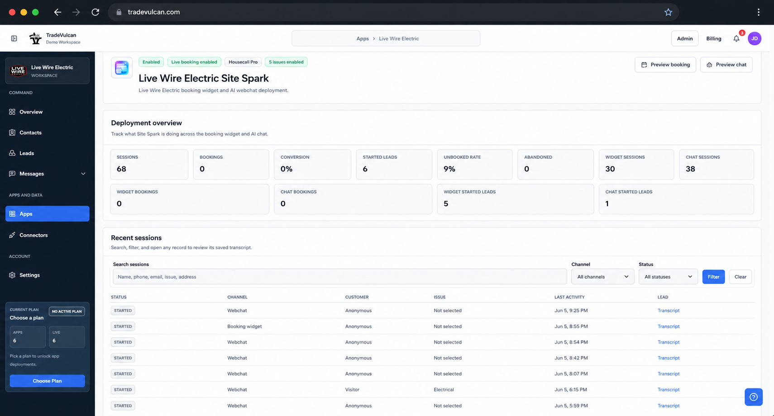Click the Messages chat icon in sidebar
The image size is (774, 416).
(12, 174)
